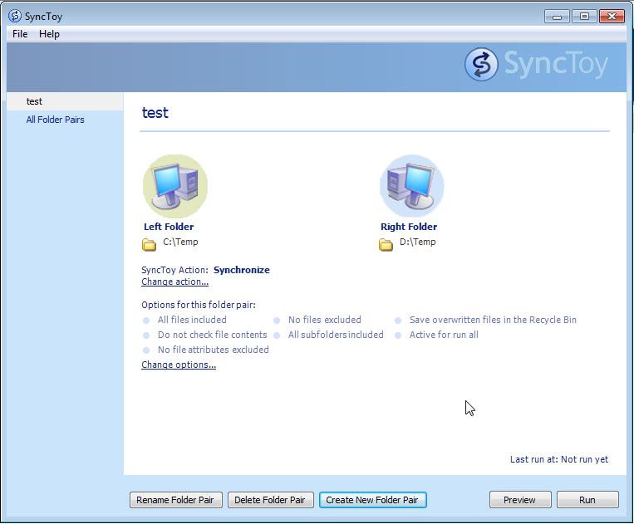Close the SyncToy window

click(612, 17)
